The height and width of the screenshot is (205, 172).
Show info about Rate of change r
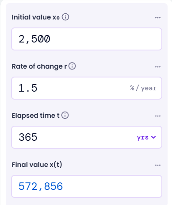click(x=72, y=66)
